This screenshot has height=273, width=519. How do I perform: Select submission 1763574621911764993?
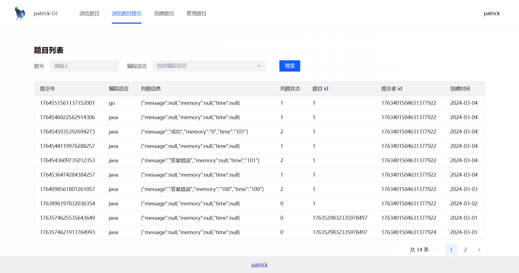67,232
